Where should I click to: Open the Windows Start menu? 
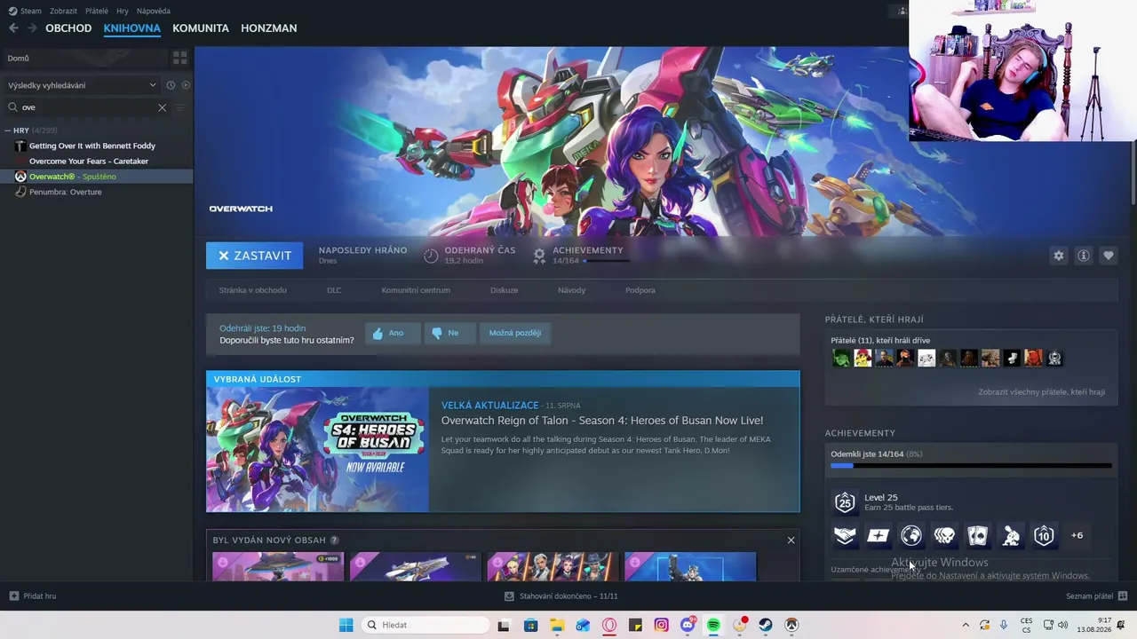(x=346, y=625)
